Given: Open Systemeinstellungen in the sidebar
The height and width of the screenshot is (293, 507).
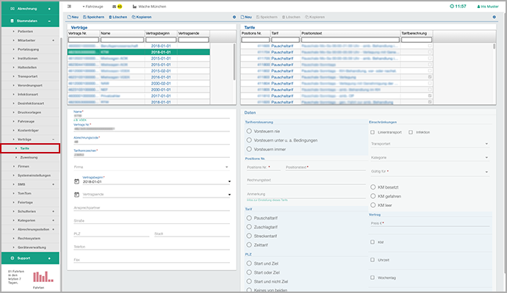Looking at the screenshot, I should click(34, 176).
